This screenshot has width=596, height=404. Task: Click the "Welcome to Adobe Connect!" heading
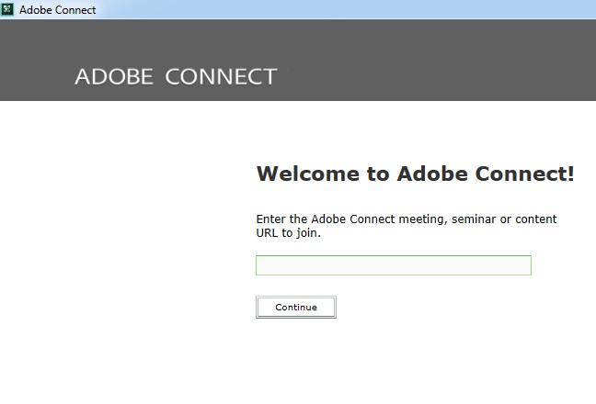(415, 174)
